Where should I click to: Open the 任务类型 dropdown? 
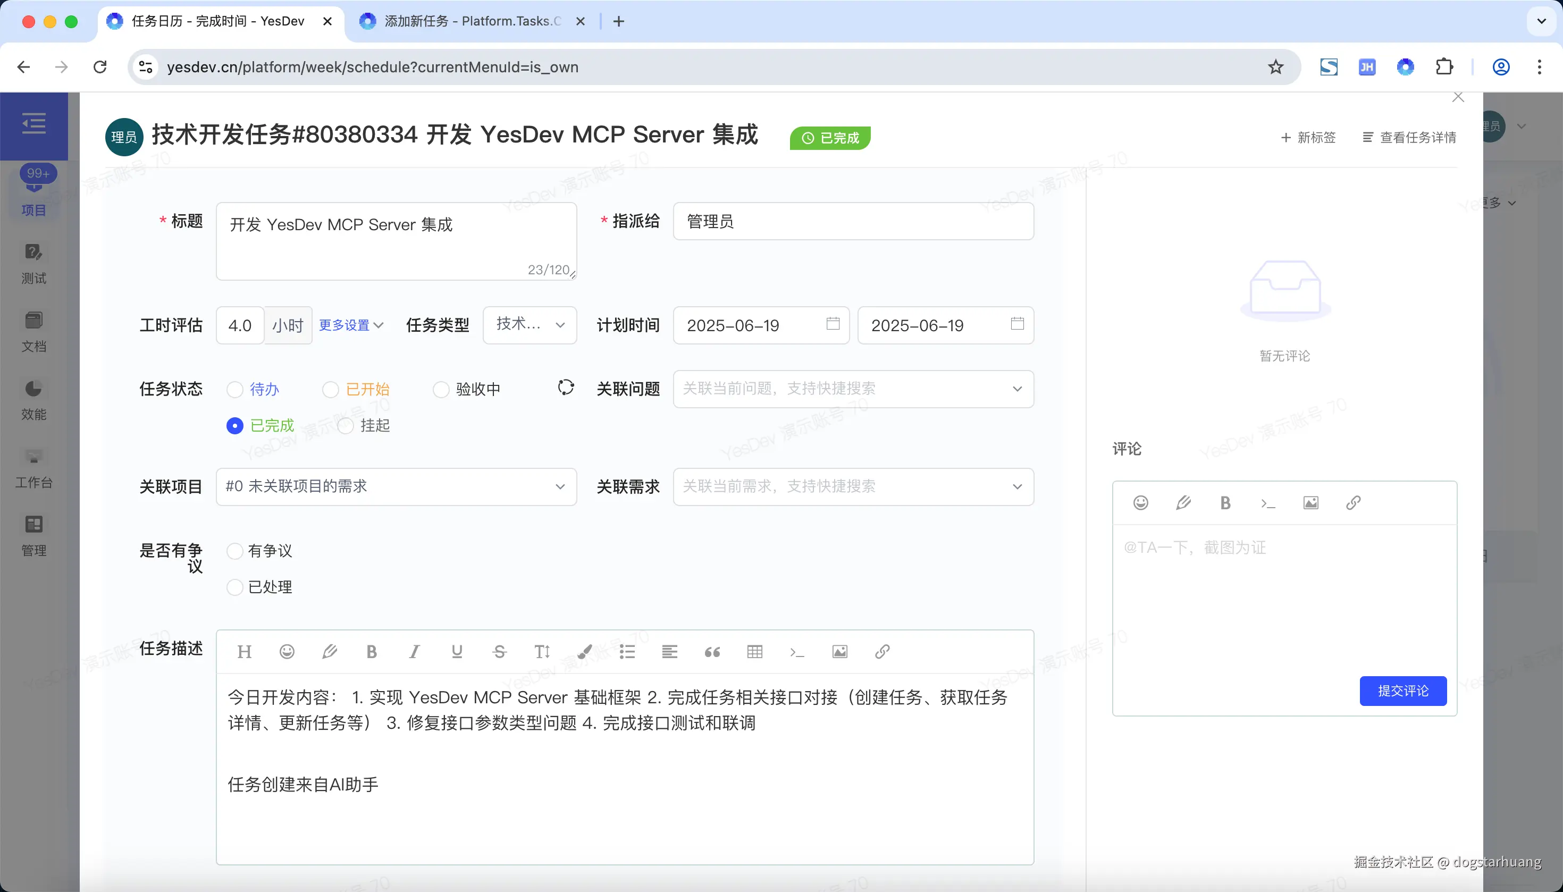click(x=530, y=325)
